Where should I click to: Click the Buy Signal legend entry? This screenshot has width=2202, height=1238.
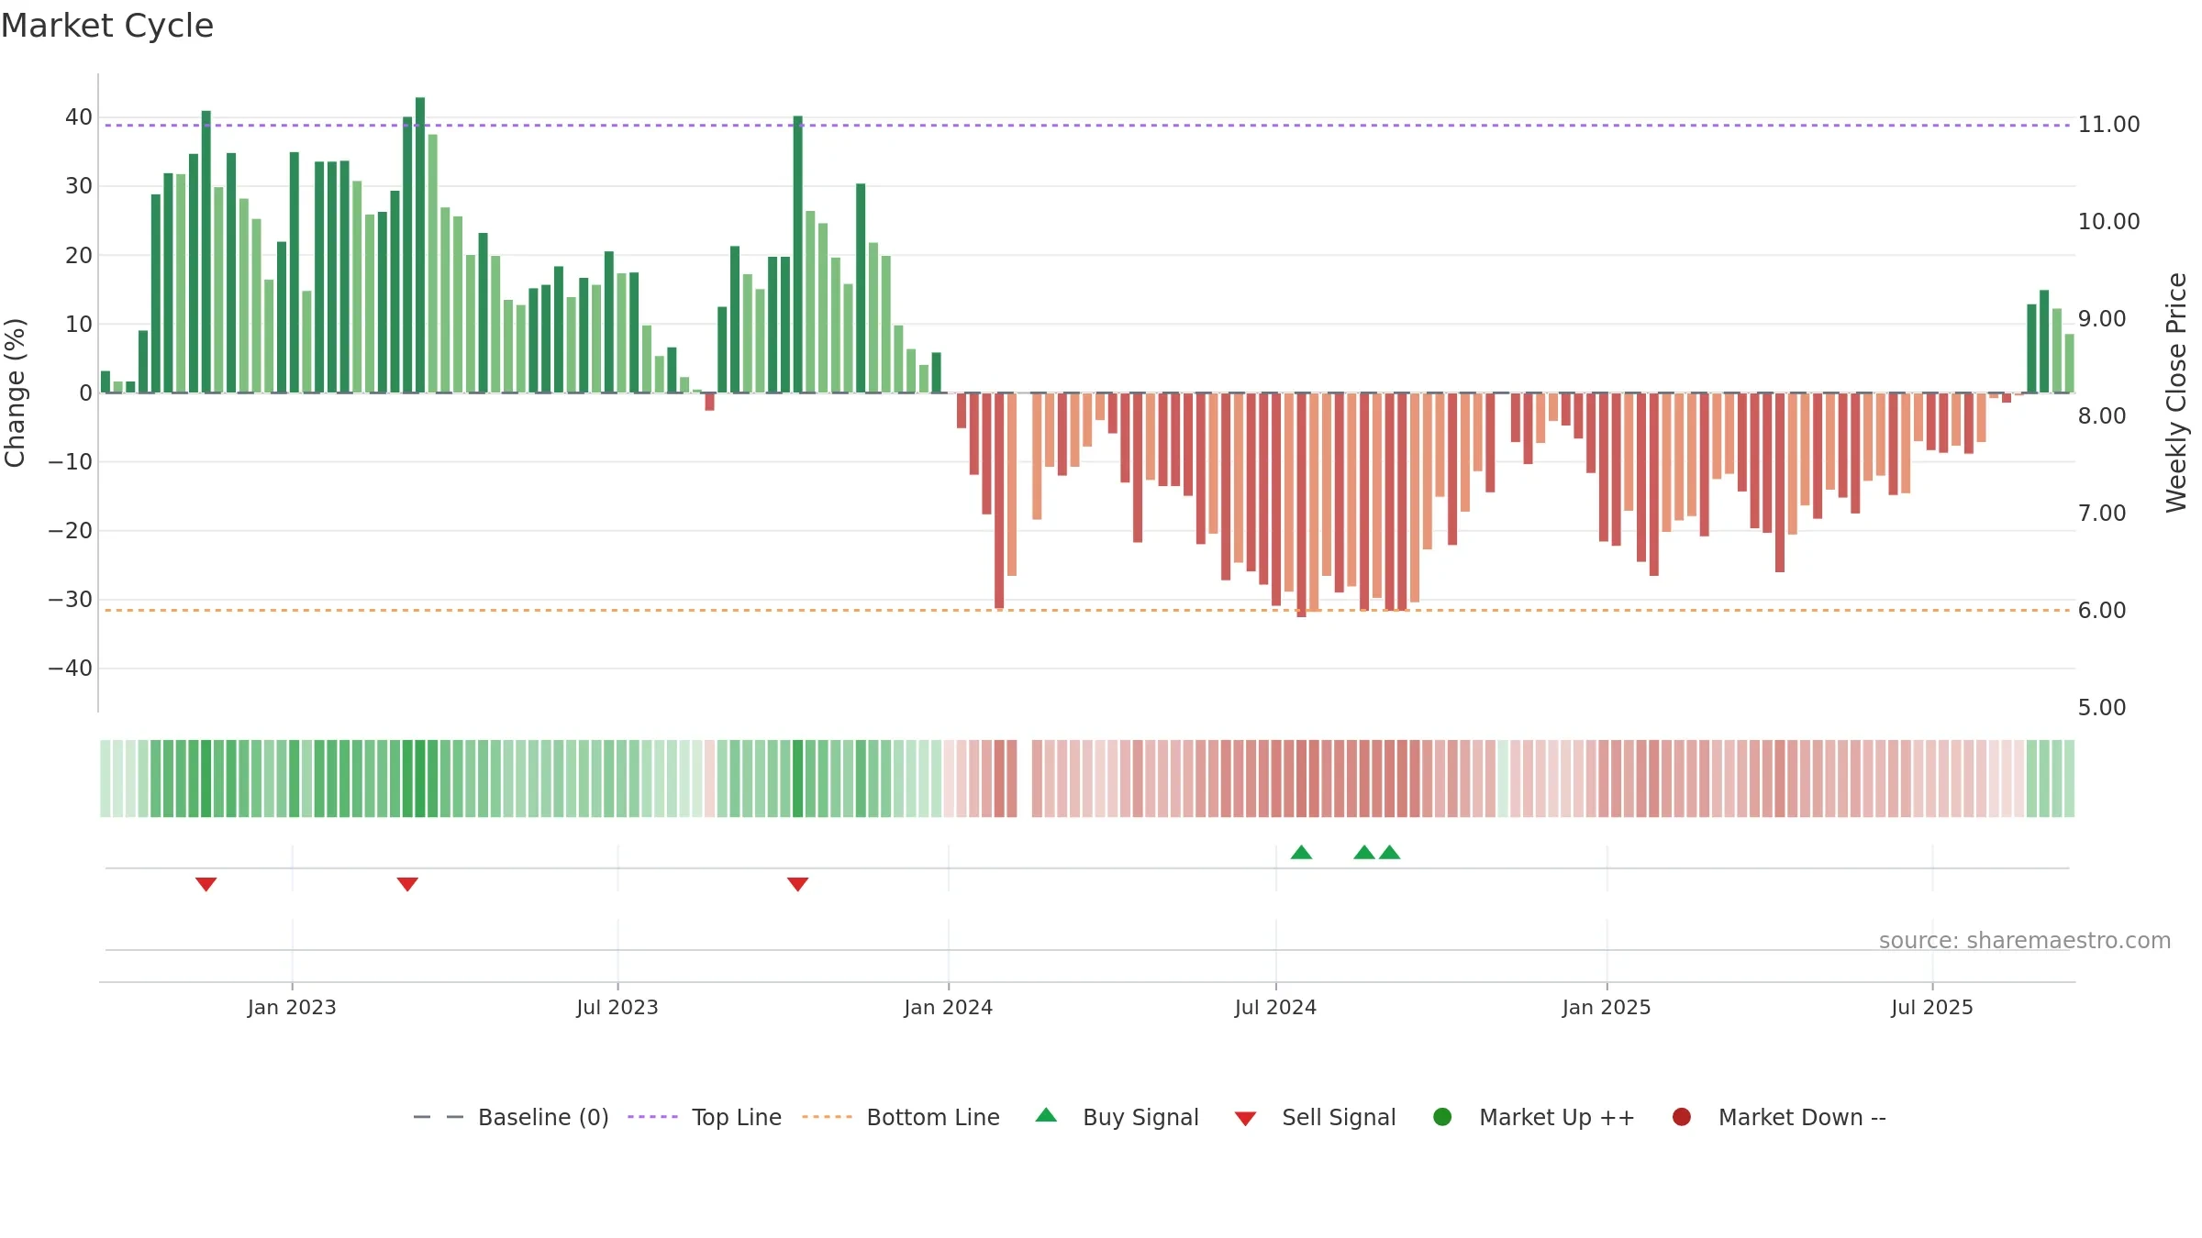tap(1117, 1117)
